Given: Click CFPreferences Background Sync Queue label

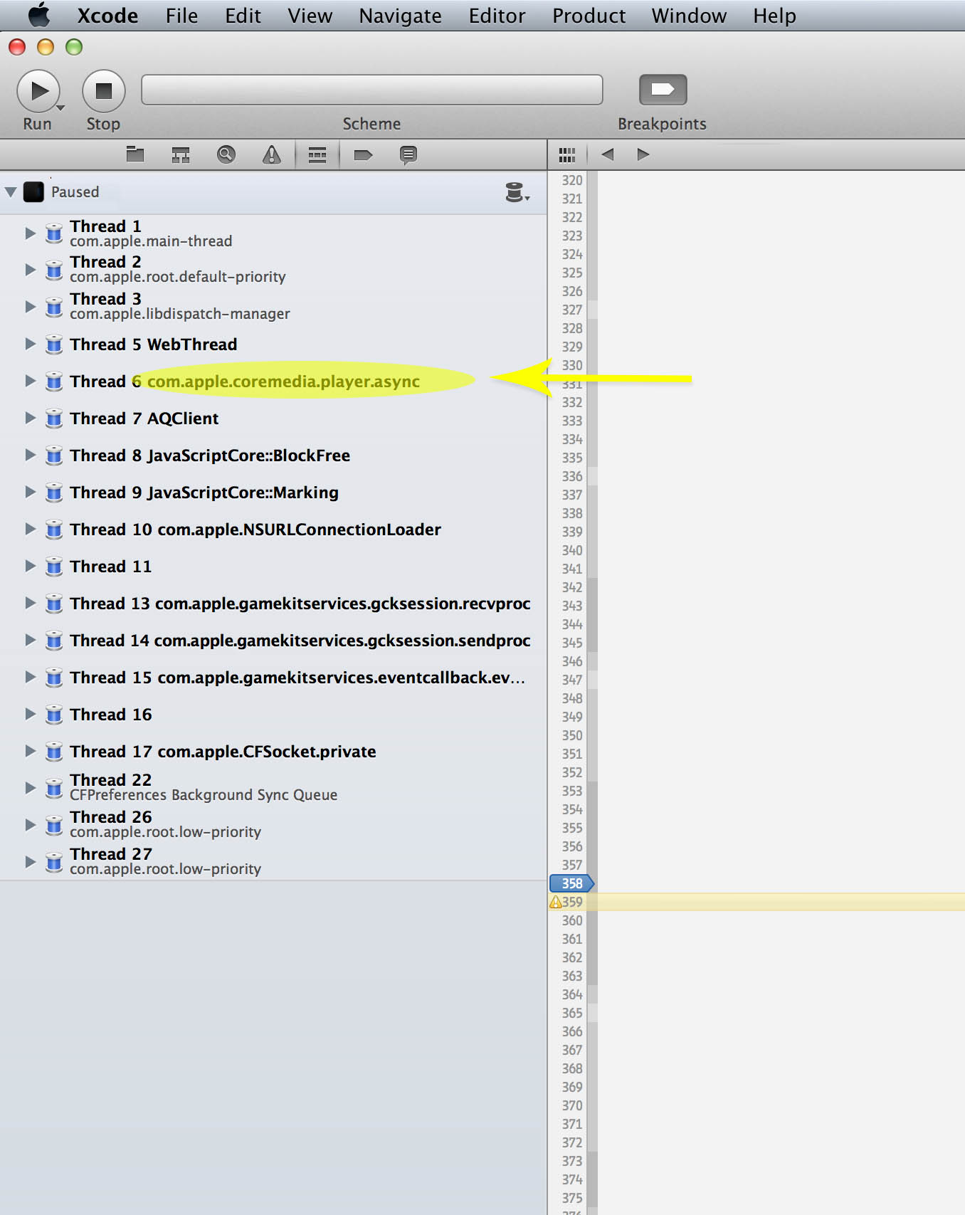Looking at the screenshot, I should (x=204, y=795).
